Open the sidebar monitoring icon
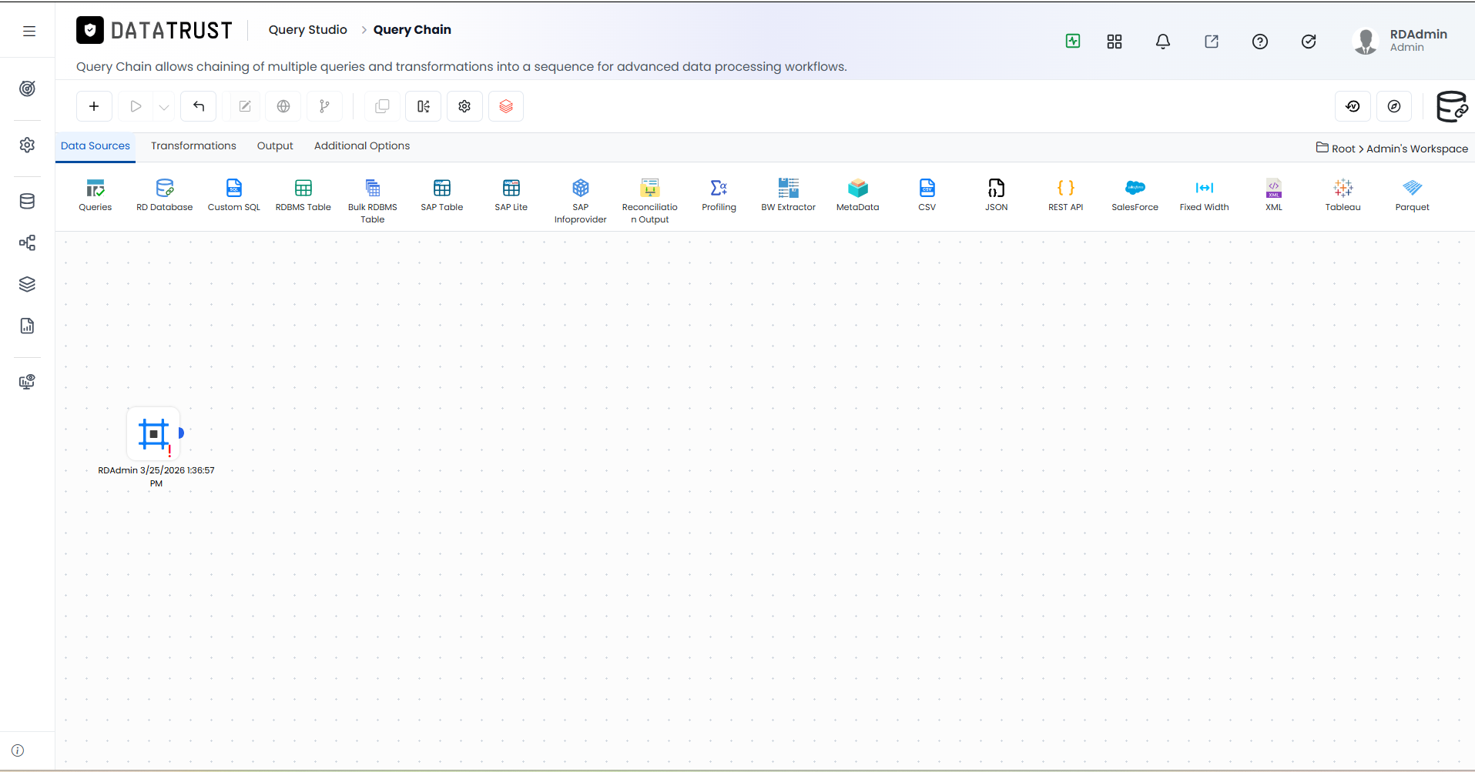The image size is (1475, 772). 27,382
